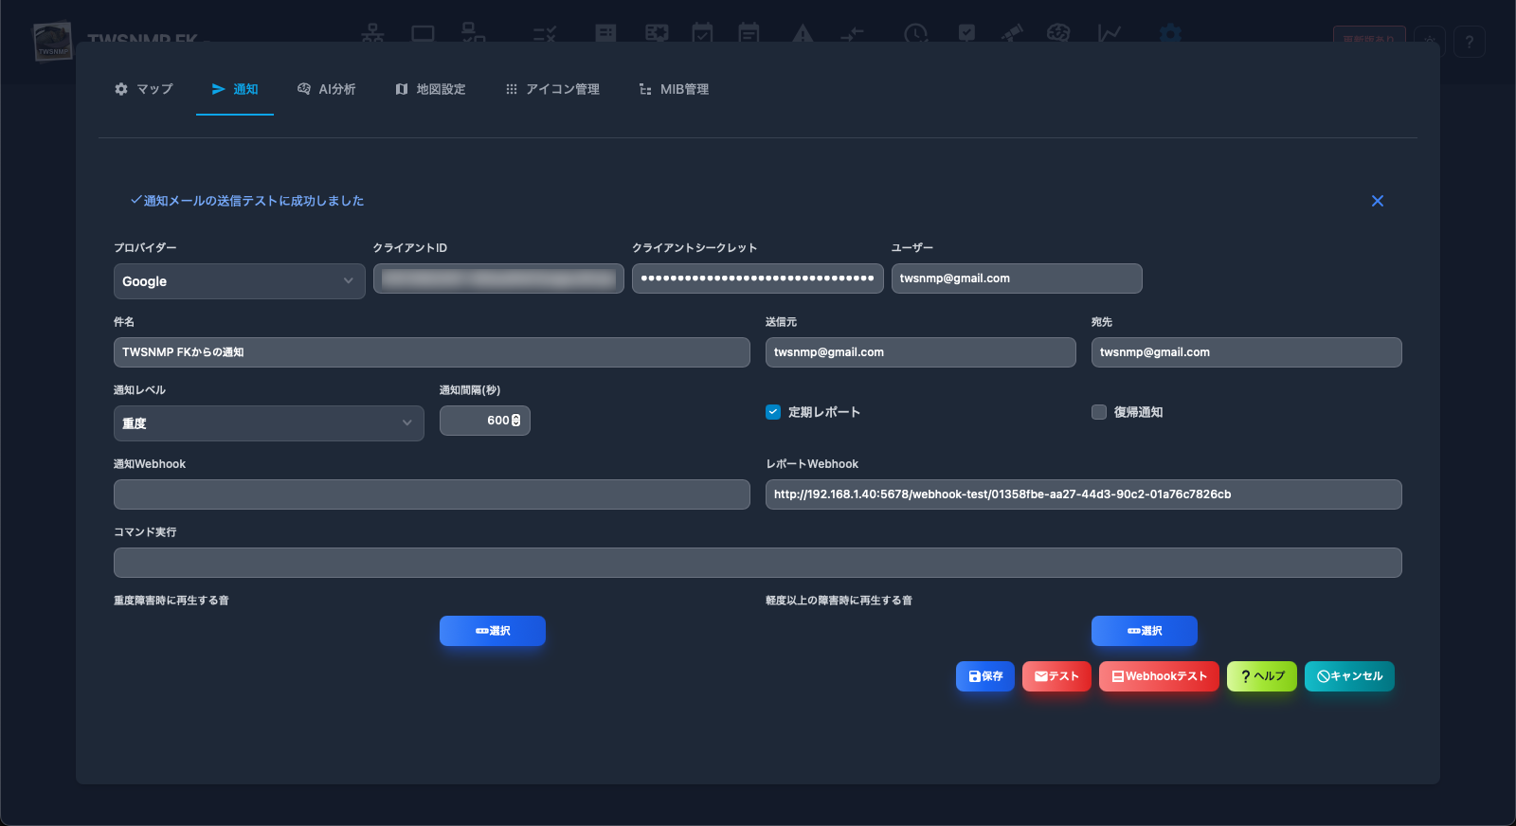Click inside the 通知Webhook input field
1516x826 pixels.
pyautogui.click(x=431, y=494)
